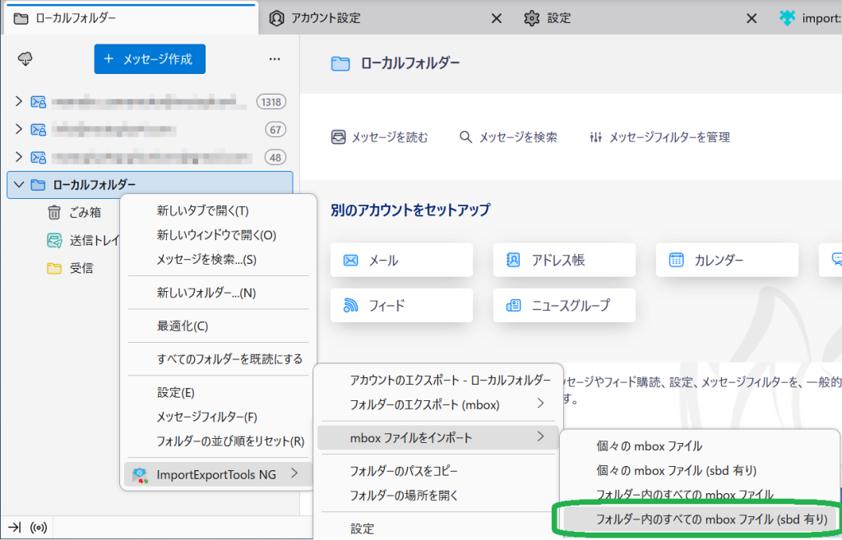Viewport: 842px width, 540px height.
Task: Expand the first mail account with 1318 unread
Action: point(19,102)
